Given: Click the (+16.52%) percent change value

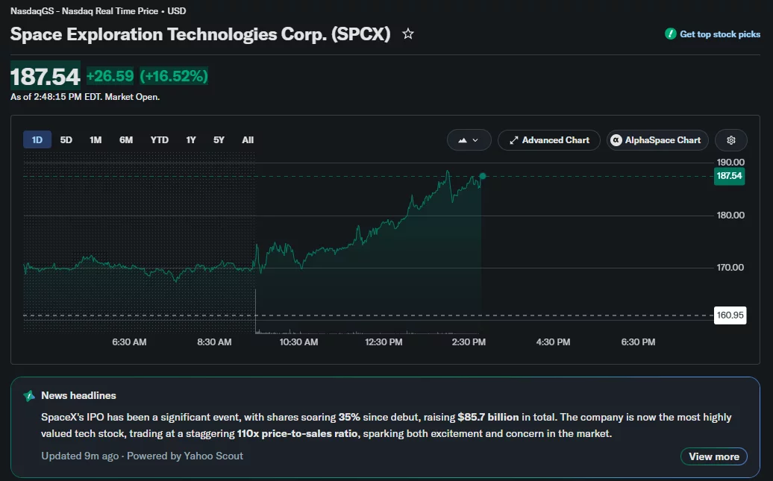Looking at the screenshot, I should tap(174, 76).
